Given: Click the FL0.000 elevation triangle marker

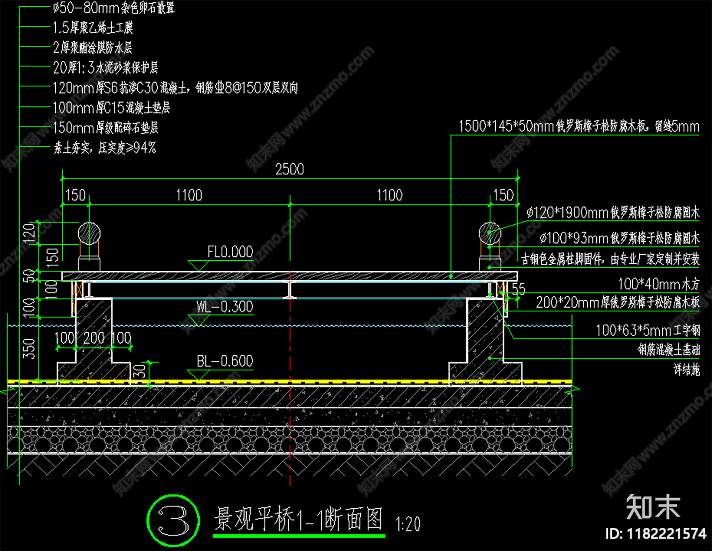Looking at the screenshot, I should (198, 266).
